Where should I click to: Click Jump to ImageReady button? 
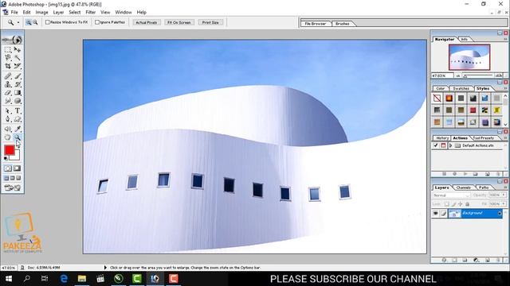click(x=13, y=187)
